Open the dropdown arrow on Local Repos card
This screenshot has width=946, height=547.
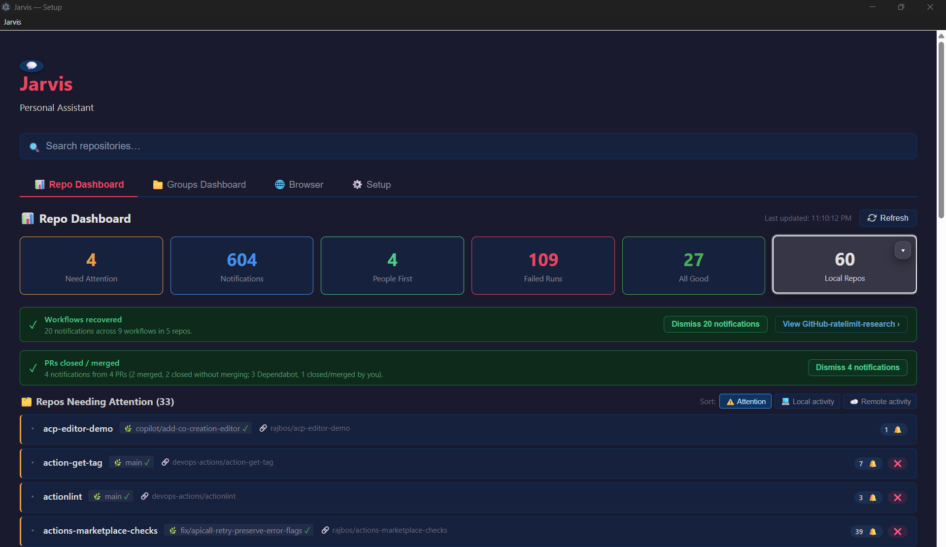903,250
